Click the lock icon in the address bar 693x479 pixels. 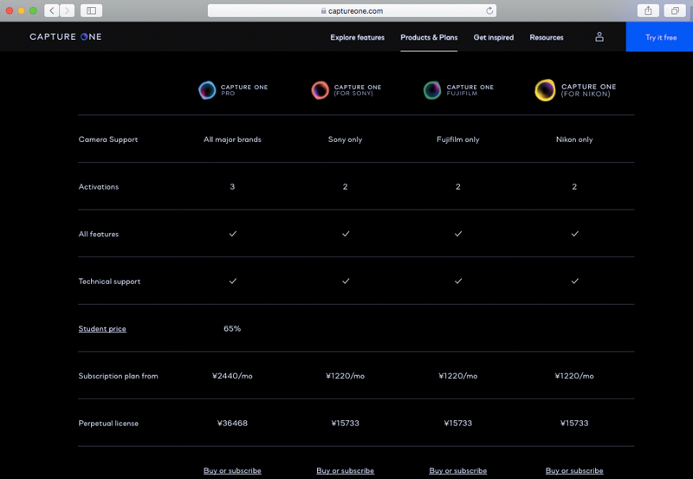click(323, 10)
